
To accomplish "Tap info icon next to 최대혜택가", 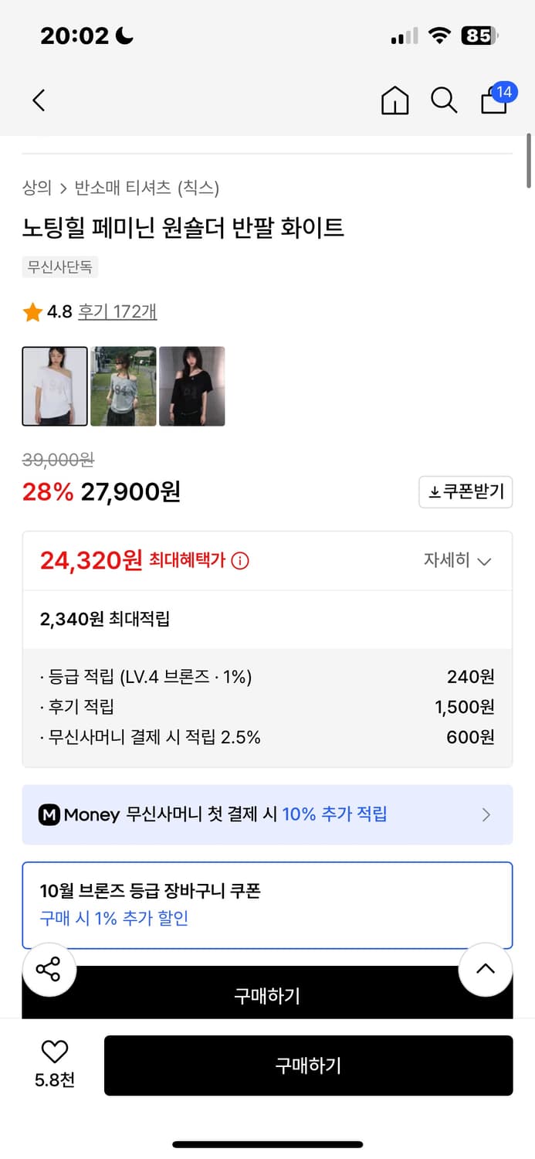I will click(240, 561).
